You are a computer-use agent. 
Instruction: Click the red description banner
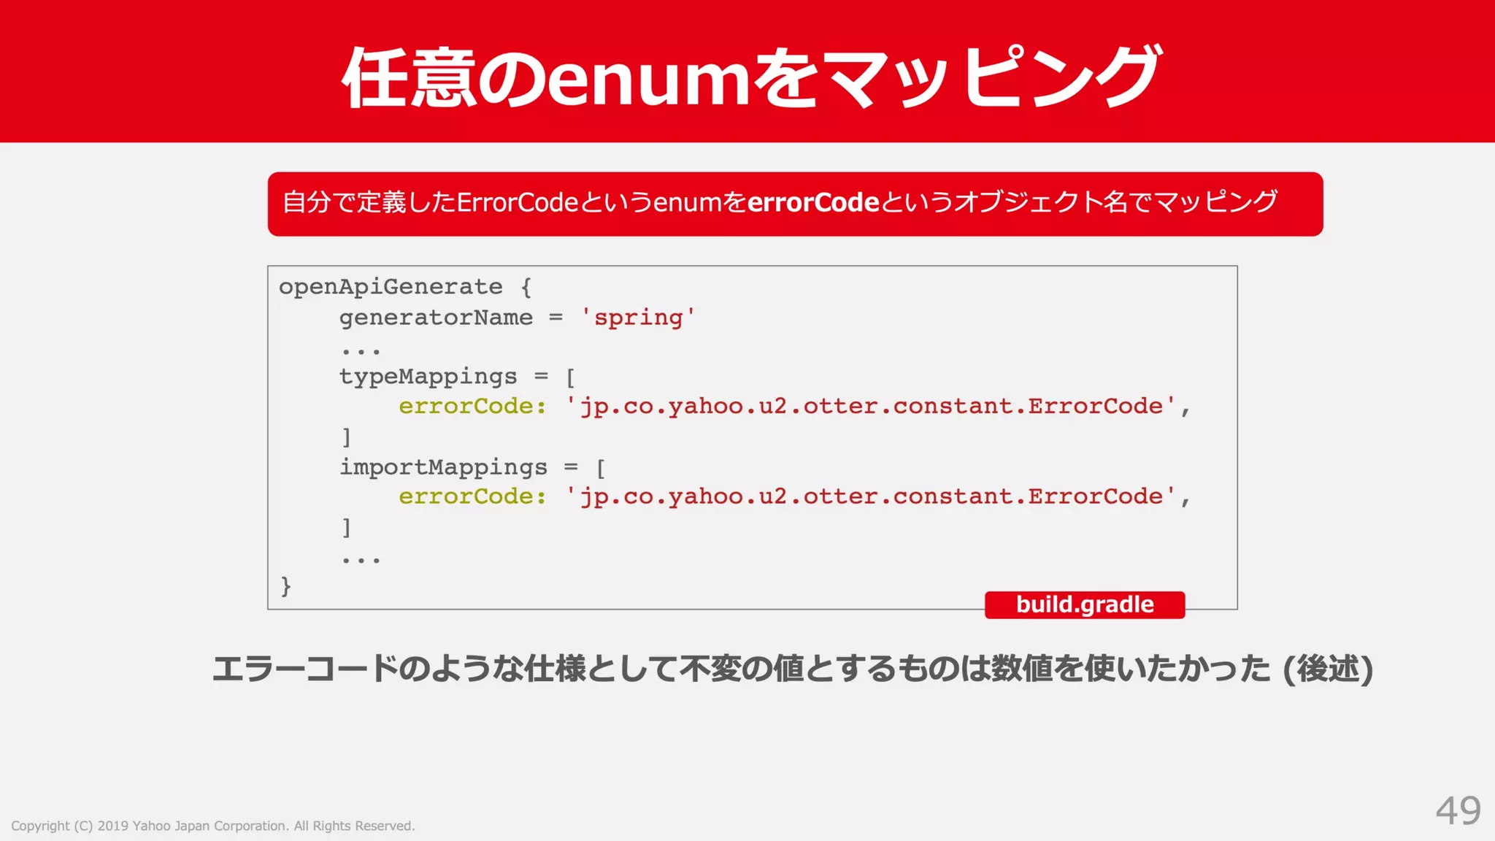coord(794,204)
